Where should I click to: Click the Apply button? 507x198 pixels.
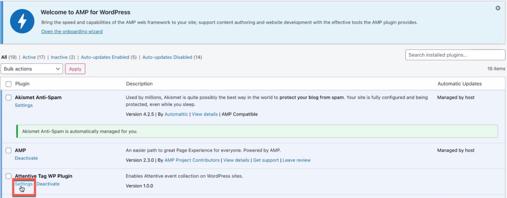point(75,69)
